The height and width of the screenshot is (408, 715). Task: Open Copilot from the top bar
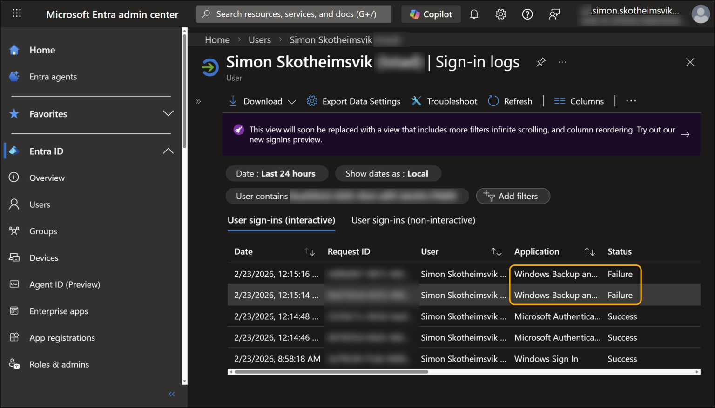(x=431, y=14)
